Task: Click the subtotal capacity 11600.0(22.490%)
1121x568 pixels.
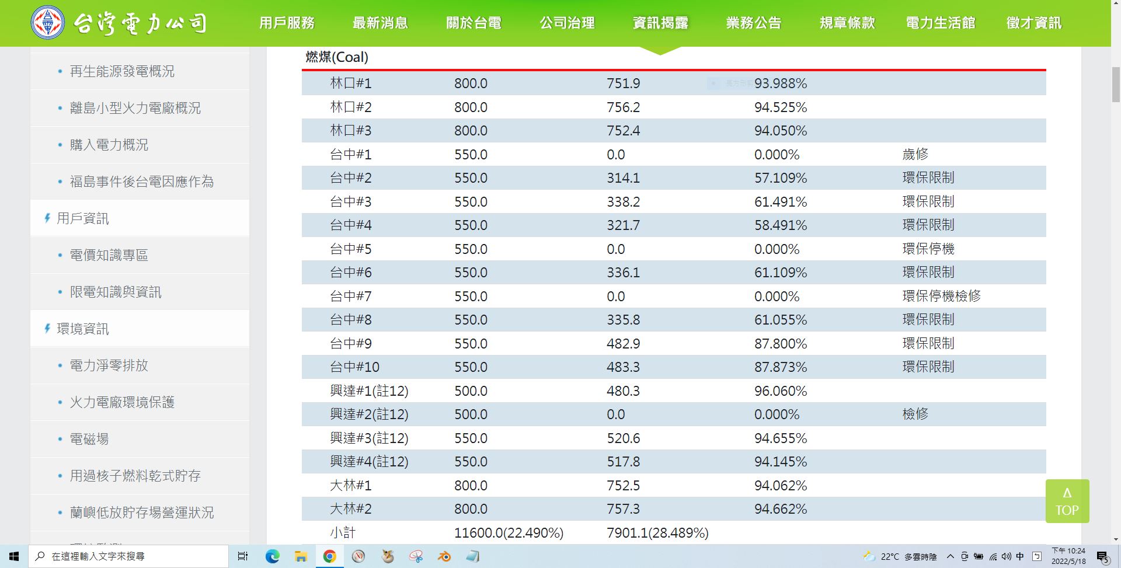Action: point(509,532)
